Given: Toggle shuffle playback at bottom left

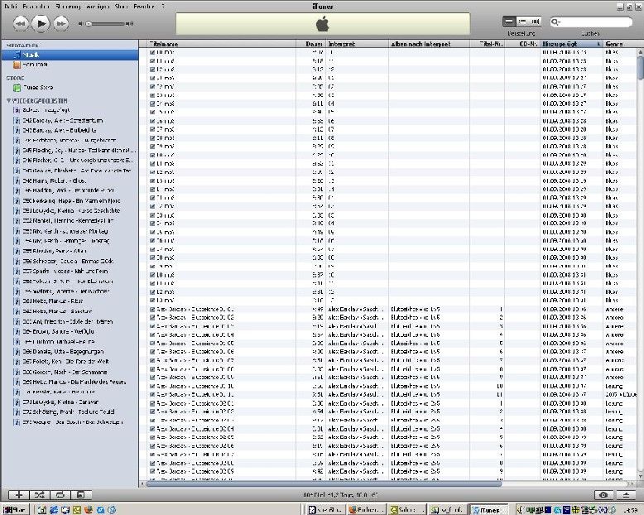Looking at the screenshot, I should (x=39, y=494).
